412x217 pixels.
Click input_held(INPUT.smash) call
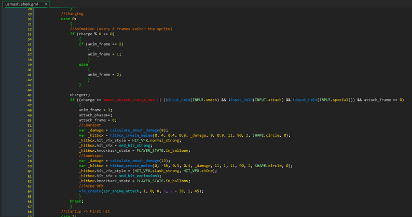click(x=193, y=100)
